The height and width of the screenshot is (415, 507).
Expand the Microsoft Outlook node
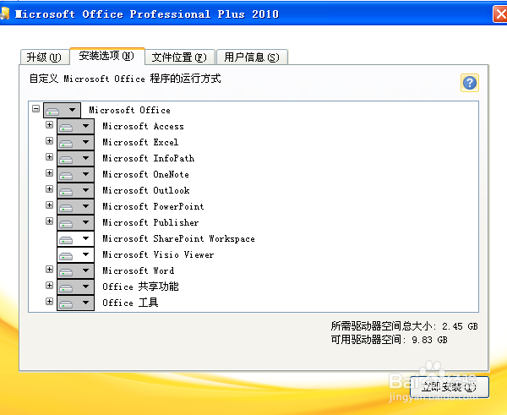click(50, 188)
